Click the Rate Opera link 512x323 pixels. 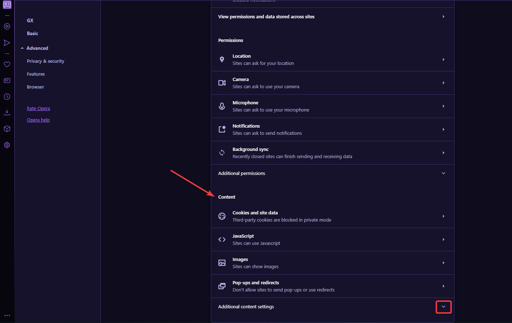[x=38, y=109]
